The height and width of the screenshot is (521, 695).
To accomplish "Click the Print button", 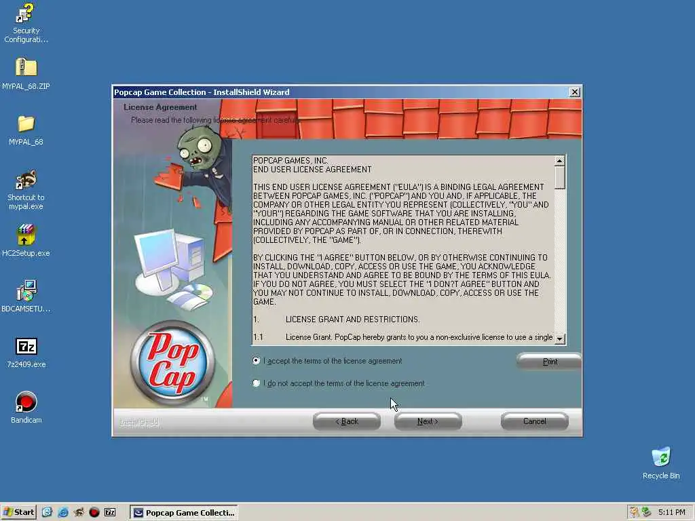I will 550,362.
